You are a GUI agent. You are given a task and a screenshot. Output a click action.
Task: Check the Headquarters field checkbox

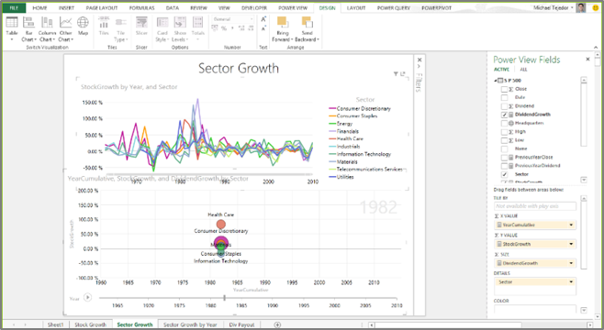[x=504, y=123]
